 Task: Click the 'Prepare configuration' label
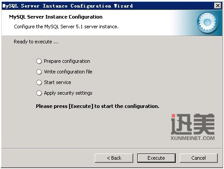click(x=67, y=61)
